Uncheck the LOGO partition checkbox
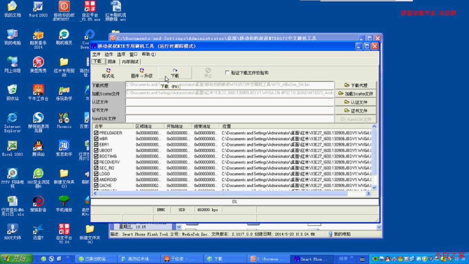 click(x=96, y=174)
